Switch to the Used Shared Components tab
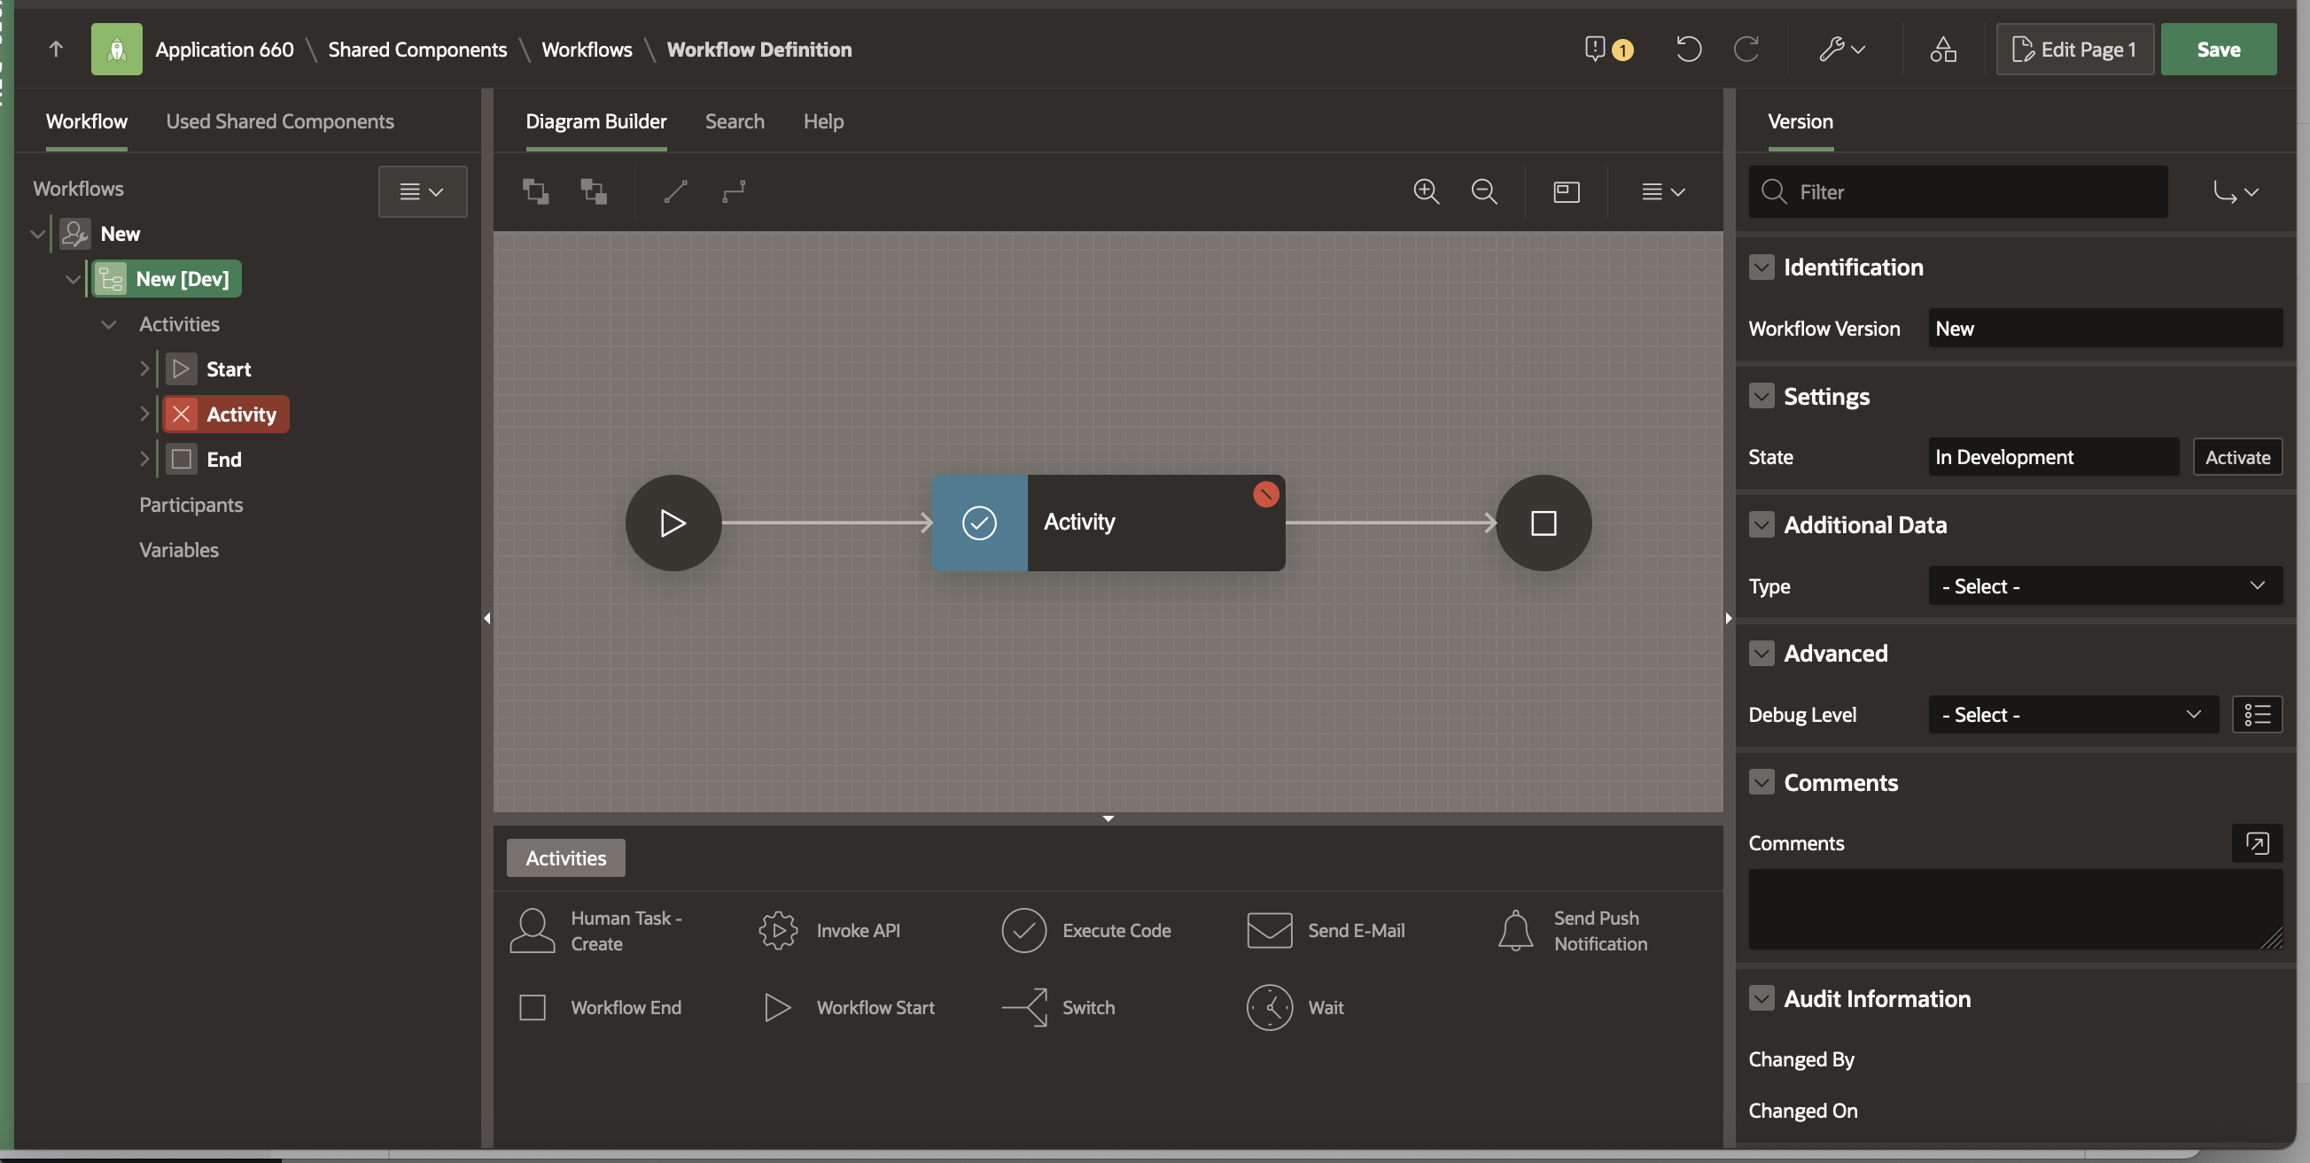 pos(280,121)
